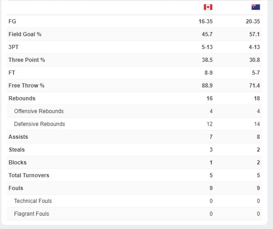
Task: Click the Rebounds row label
Action: [22, 98]
